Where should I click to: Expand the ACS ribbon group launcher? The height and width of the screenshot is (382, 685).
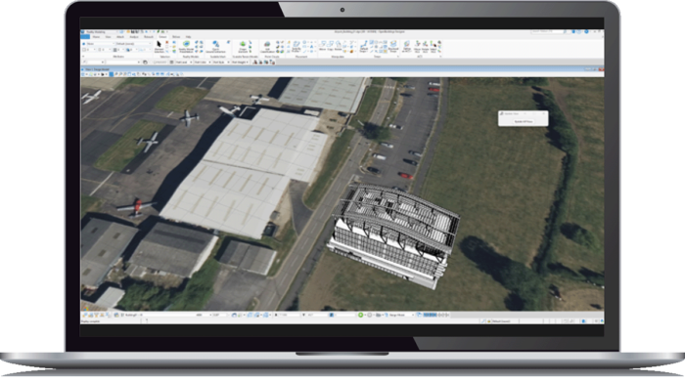pyautogui.click(x=440, y=57)
